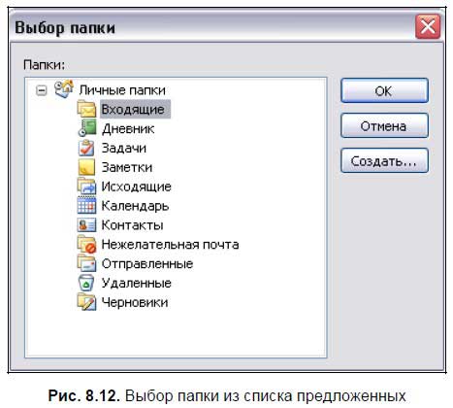Click the Контакты contact card icon

click(x=86, y=224)
